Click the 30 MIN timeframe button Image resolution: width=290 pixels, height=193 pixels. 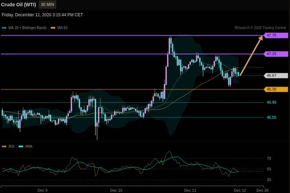47,4
